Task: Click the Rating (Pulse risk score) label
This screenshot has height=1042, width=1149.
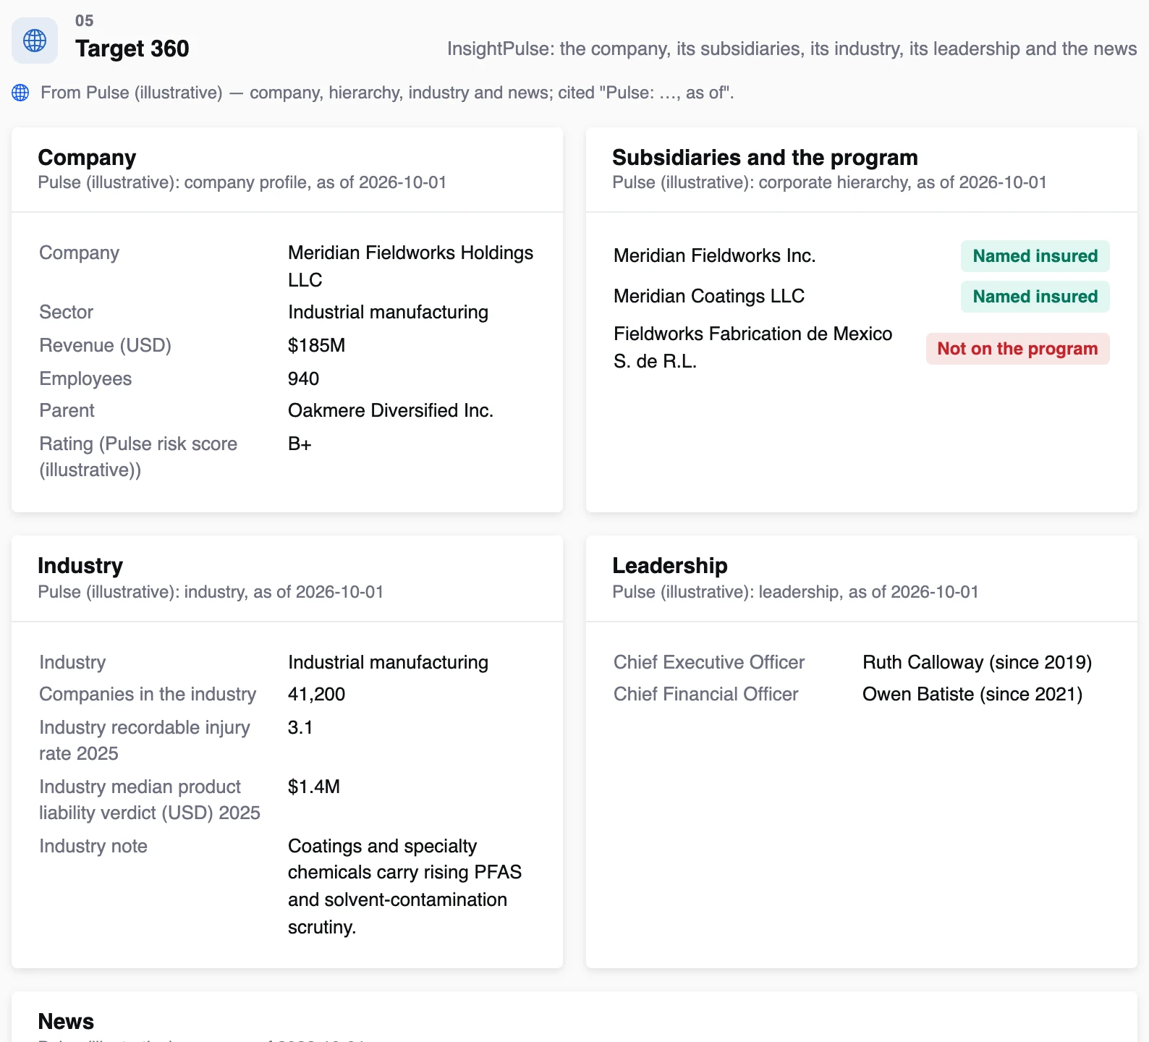Action: [138, 457]
